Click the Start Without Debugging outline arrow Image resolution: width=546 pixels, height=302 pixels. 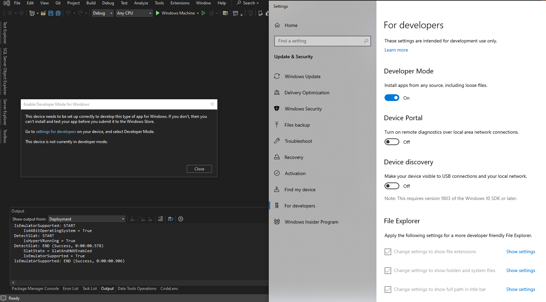(x=203, y=13)
